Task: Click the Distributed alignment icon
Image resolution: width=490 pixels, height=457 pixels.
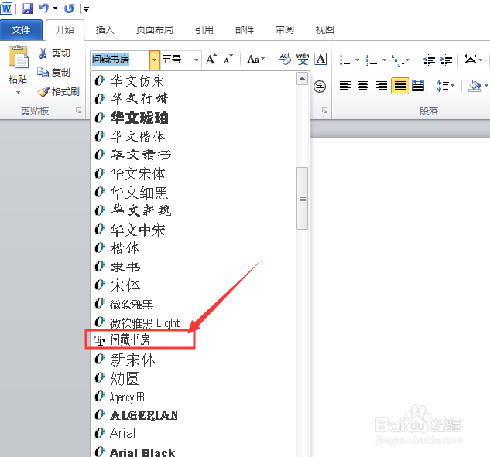Action: 418,85
